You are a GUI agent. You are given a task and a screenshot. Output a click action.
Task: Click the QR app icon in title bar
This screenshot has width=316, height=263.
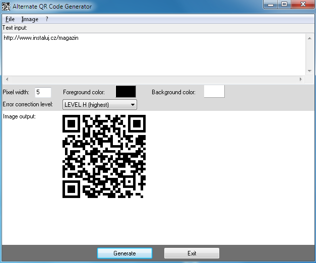click(6, 7)
